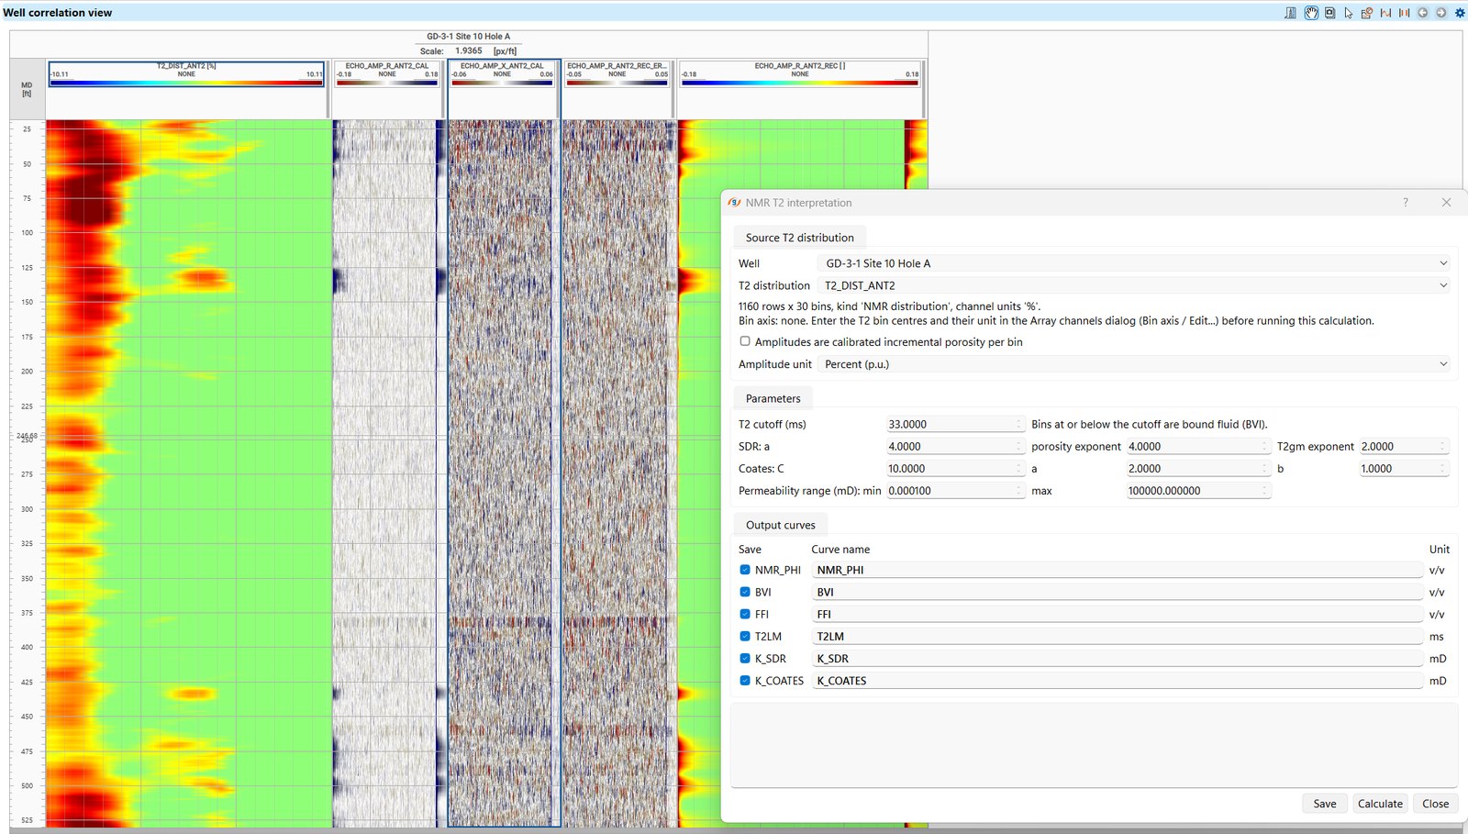Click the well track layout icon
The height and width of the screenshot is (834, 1468).
[1291, 13]
